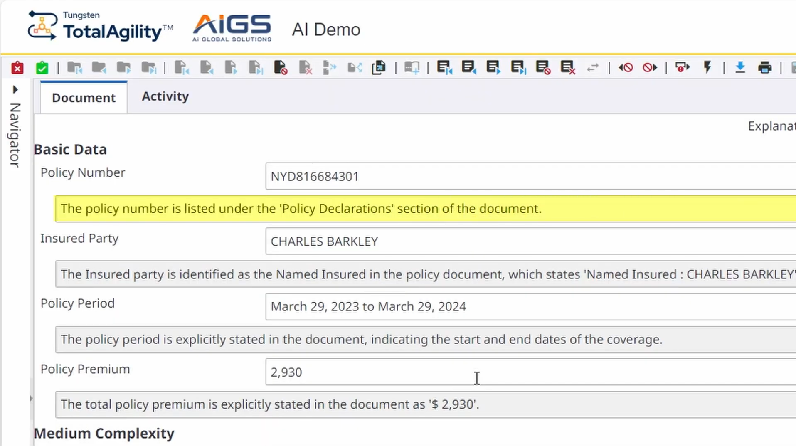Screen dimensions: 796x446
Task: Click the blue download icon
Action: (x=740, y=68)
